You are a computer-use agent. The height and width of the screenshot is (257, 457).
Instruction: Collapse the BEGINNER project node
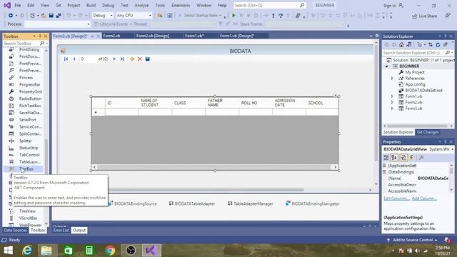[387, 66]
